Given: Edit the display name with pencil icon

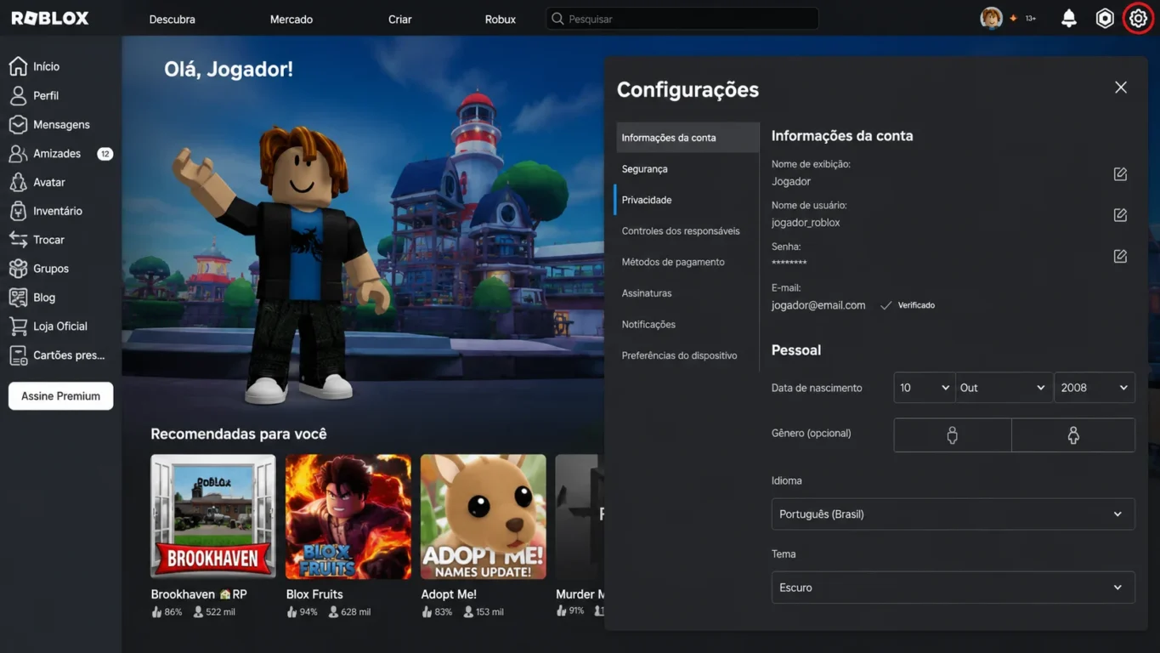Looking at the screenshot, I should (1120, 173).
